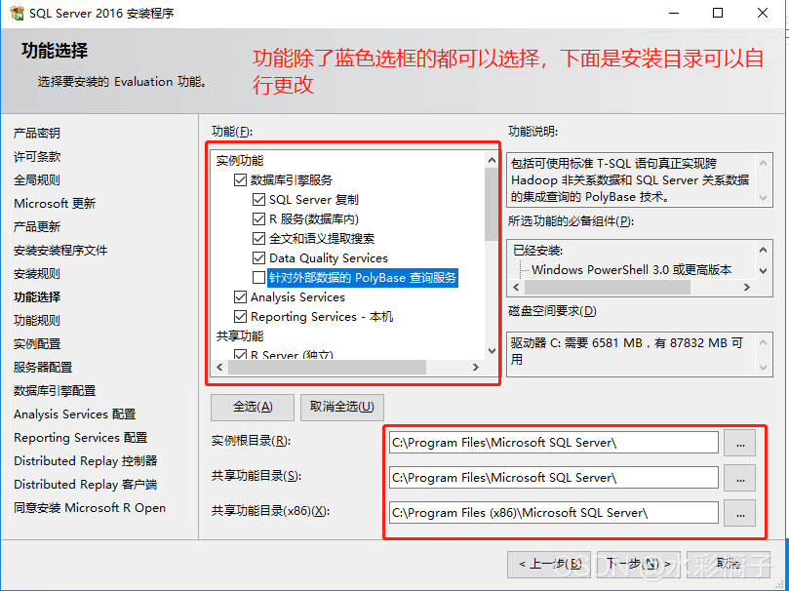Check the PolyBase 查询服务 checkbox
This screenshot has height=591, width=789.
tap(258, 277)
